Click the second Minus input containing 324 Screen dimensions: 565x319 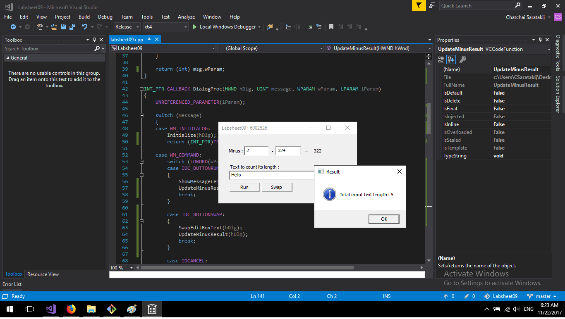coord(288,151)
